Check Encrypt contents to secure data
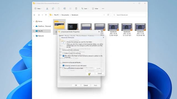The image size is (177, 99). click(63, 68)
